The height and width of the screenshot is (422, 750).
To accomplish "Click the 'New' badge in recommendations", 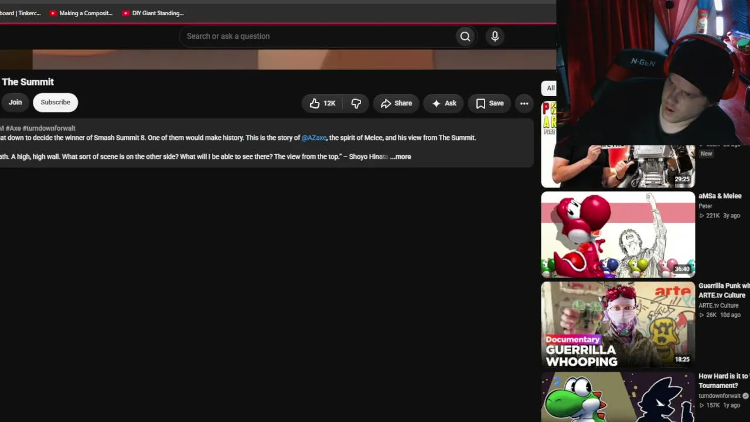I will [x=706, y=154].
